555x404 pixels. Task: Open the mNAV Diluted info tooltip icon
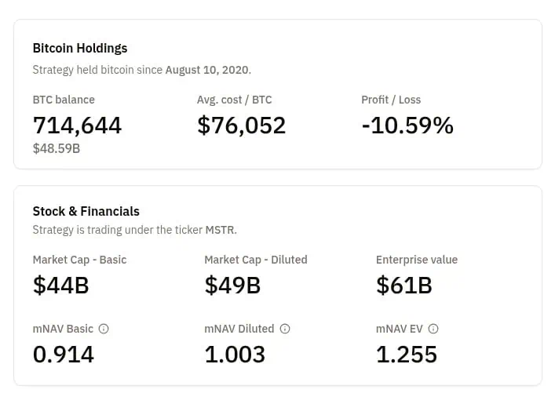tap(285, 329)
